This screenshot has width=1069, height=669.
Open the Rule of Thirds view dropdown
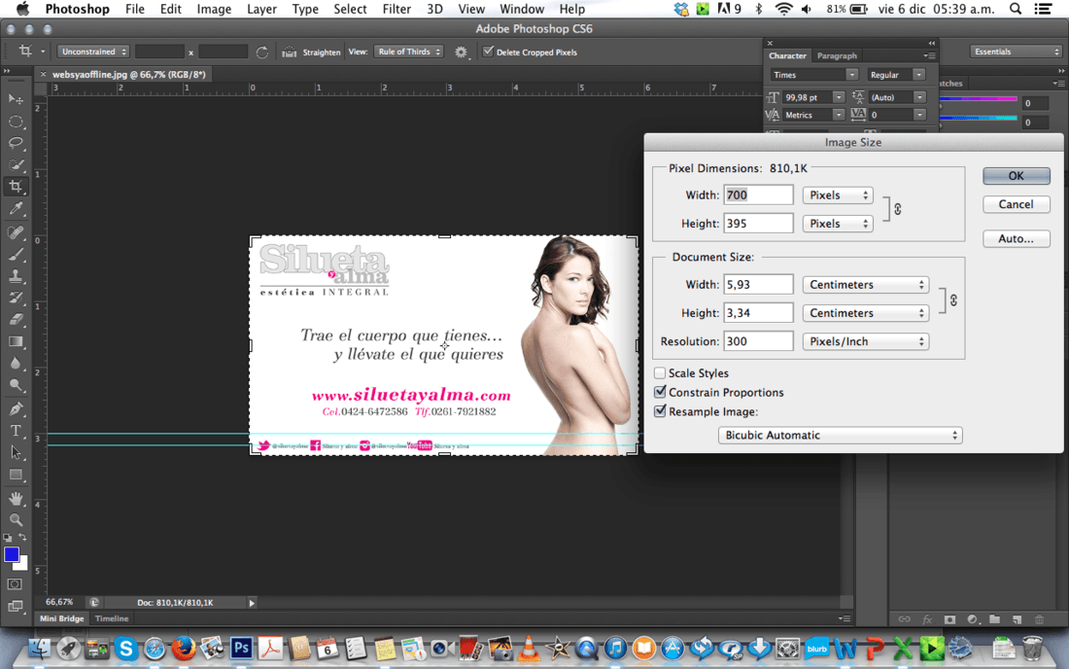[x=408, y=52]
